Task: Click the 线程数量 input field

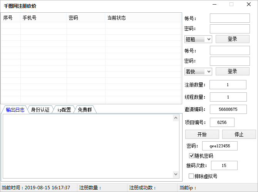Action: click(228, 97)
